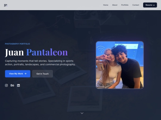This screenshot has width=161, height=120.
Task: Open the About nav link
Action: pyautogui.click(x=115, y=5)
